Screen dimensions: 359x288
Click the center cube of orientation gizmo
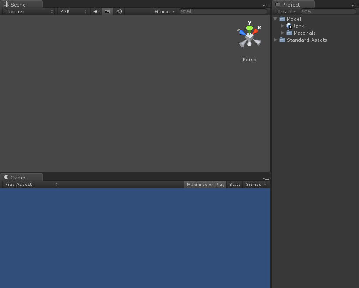pyautogui.click(x=249, y=37)
